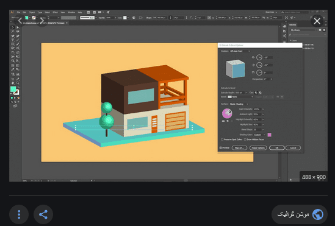This screenshot has width=335, height=226.
Task: Select the Type tool
Action: click(x=13, y=40)
